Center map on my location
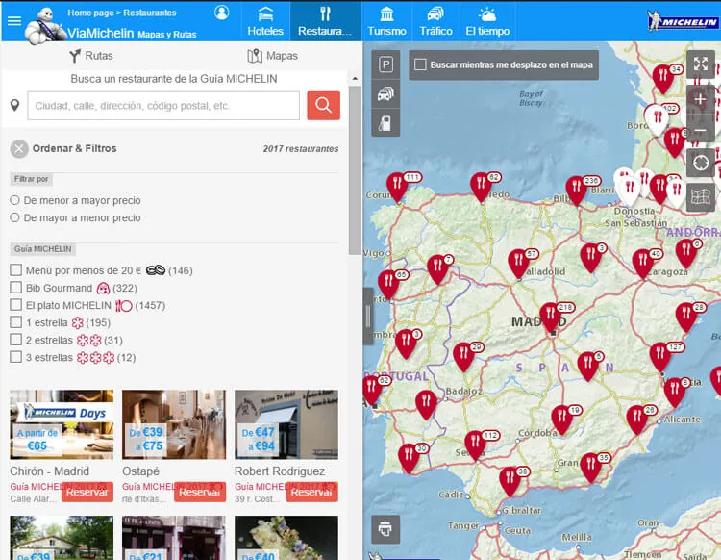721x560 pixels. pos(700,163)
